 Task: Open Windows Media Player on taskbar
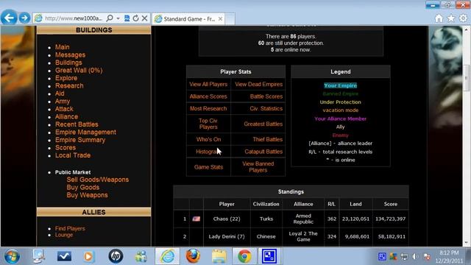click(x=88, y=256)
